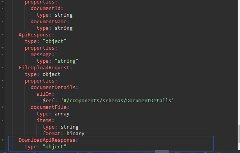Image resolution: width=240 pixels, height=153 pixels.
Task: Click the '"string"' value under message
Action: (x=67, y=61)
